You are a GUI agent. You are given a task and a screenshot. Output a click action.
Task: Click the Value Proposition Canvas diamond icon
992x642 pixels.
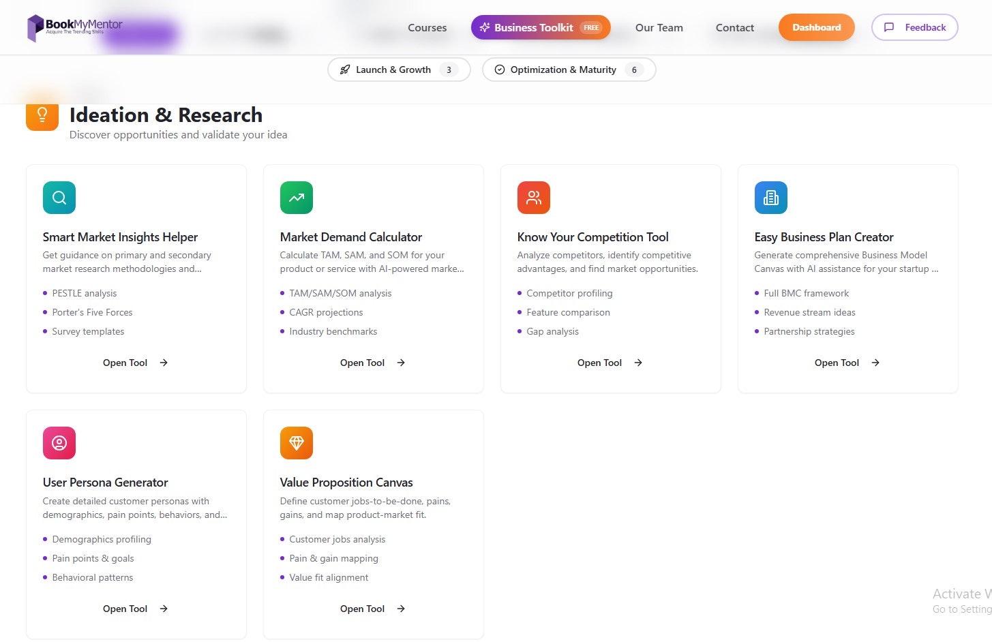[296, 442]
